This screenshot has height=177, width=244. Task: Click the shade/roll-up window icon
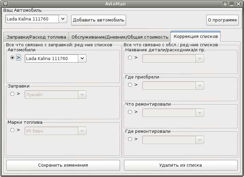[225, 4]
